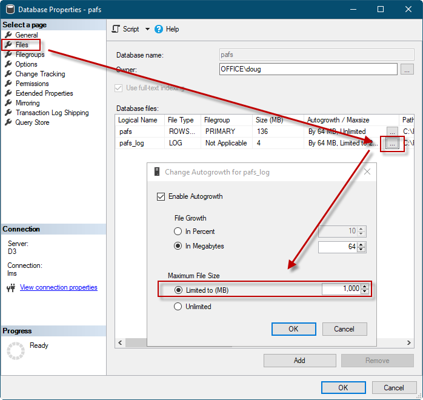Click the Owner field showing OFFICE\doug

tap(308, 69)
